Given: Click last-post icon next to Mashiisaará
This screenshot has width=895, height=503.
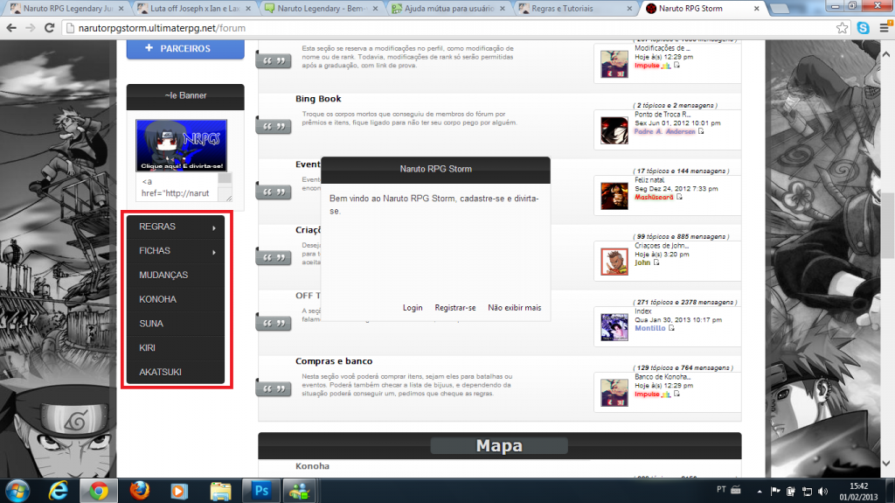Looking at the screenshot, I should [x=679, y=197].
